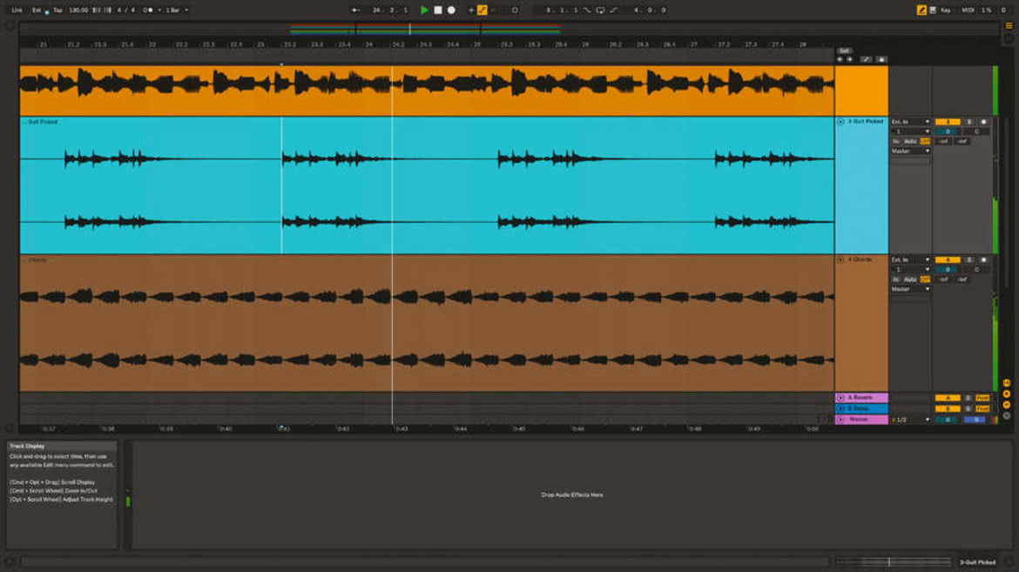
Task: Set monitor to Auto on Guit Picked
Action: tap(910, 142)
